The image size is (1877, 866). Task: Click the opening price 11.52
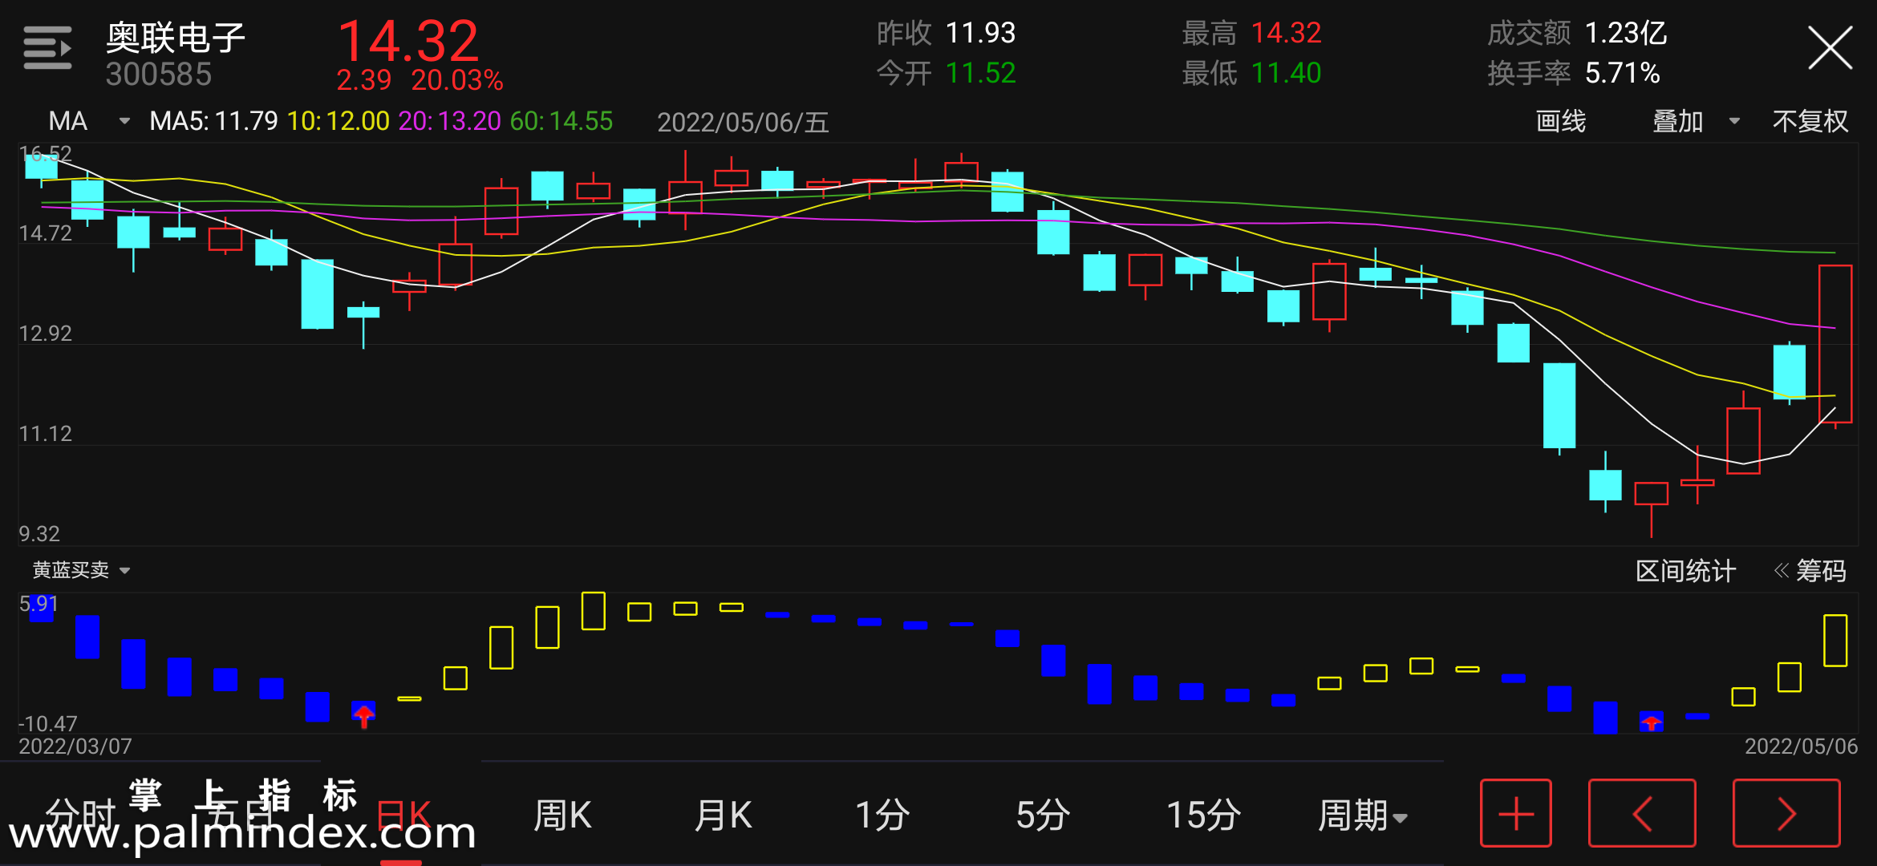980,74
